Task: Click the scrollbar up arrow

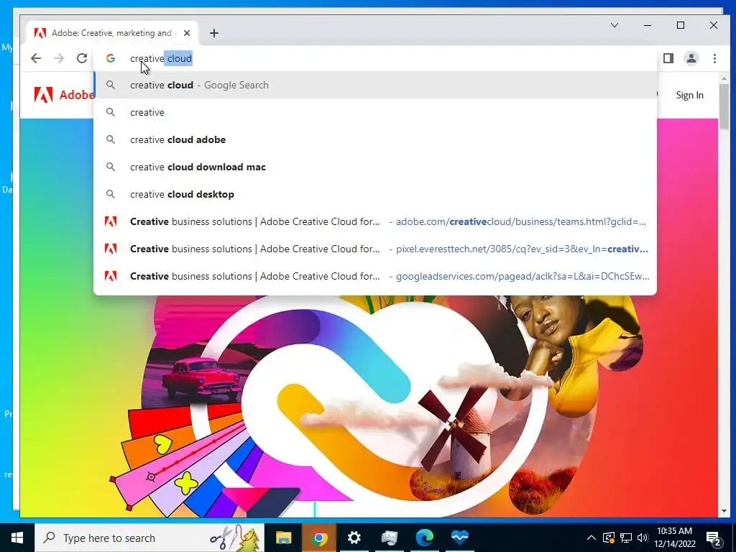Action: click(x=724, y=78)
